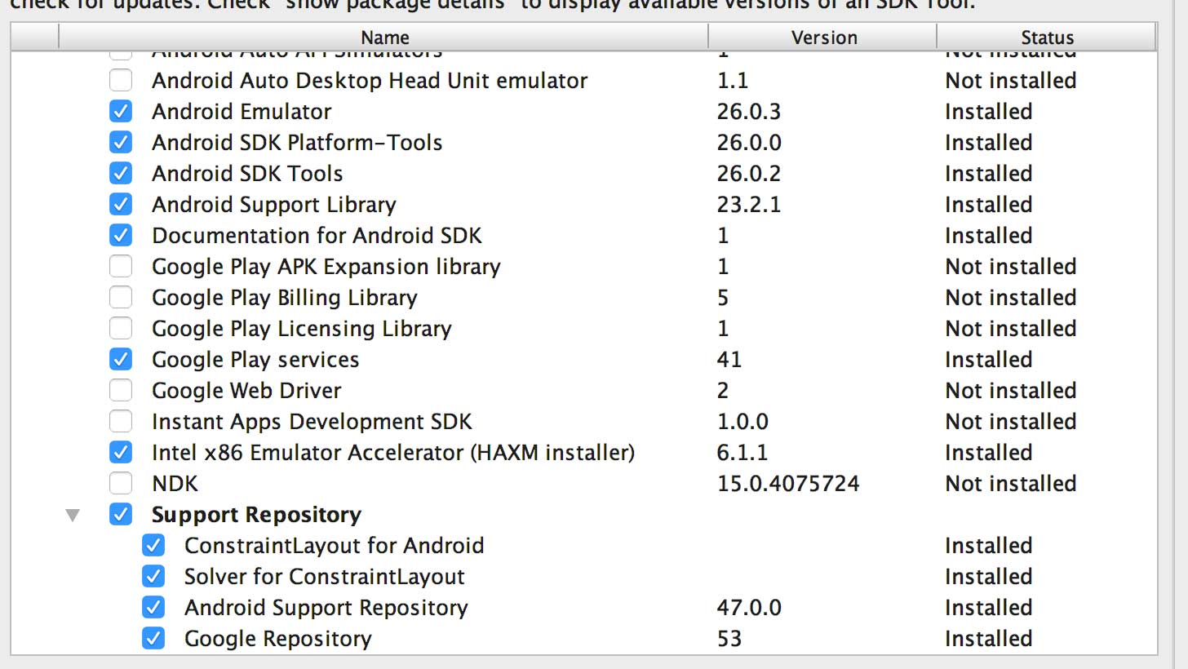
Task: Check Android Auto Desktop Head Unit emulator
Action: point(121,81)
